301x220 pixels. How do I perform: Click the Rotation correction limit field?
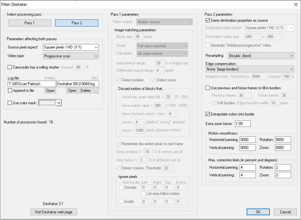click(x=283, y=167)
